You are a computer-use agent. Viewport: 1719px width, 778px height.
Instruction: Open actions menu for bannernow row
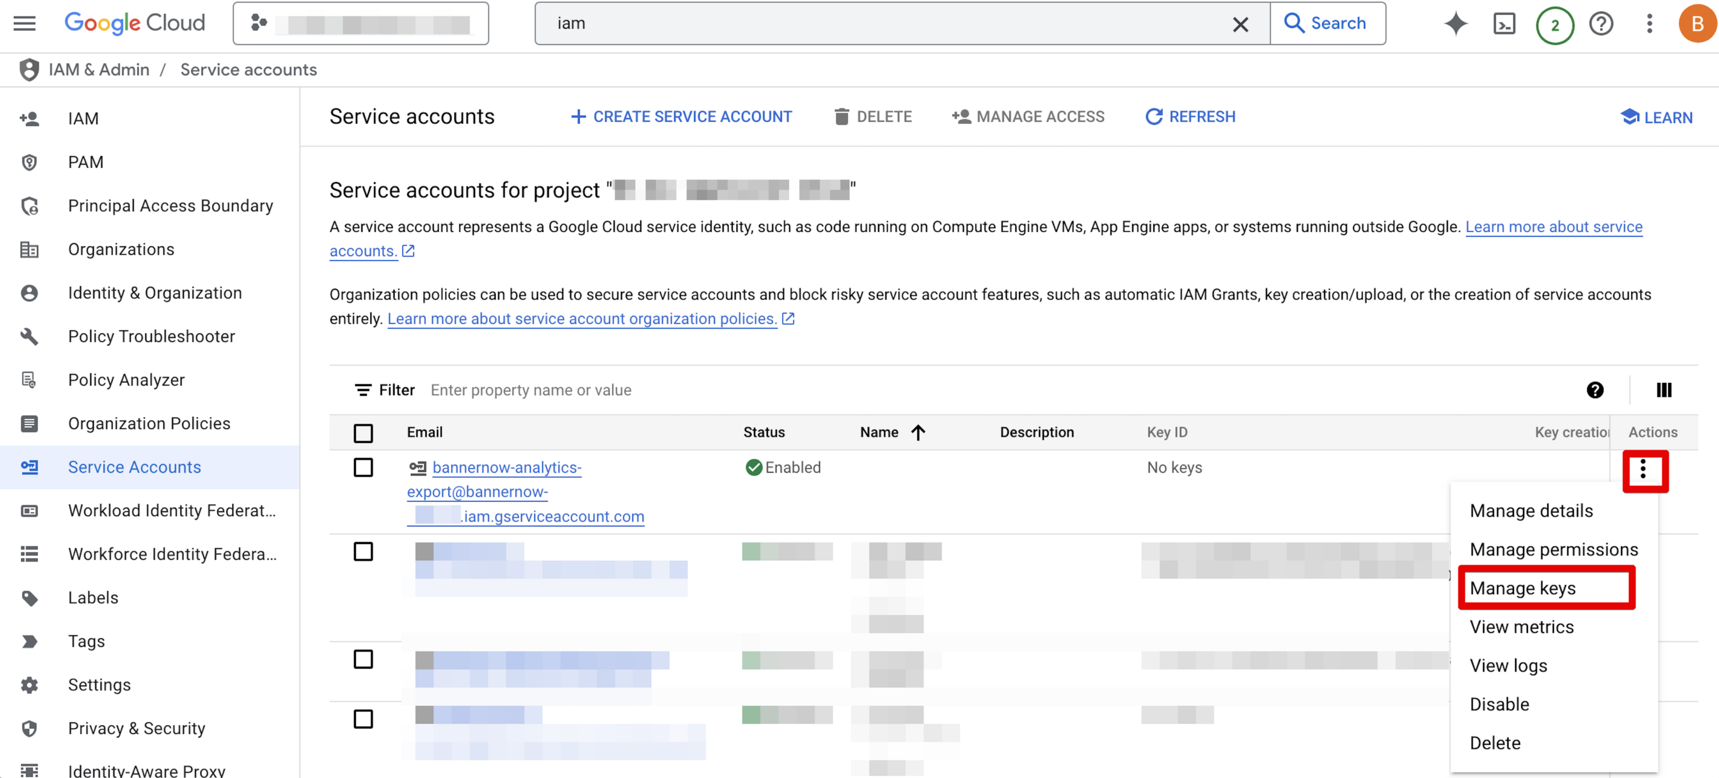1643,470
